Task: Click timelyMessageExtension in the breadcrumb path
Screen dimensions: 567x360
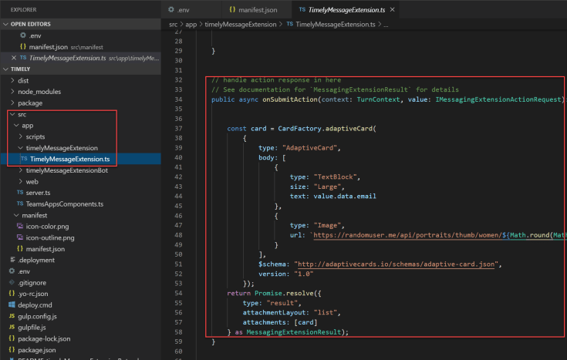Action: tap(241, 25)
